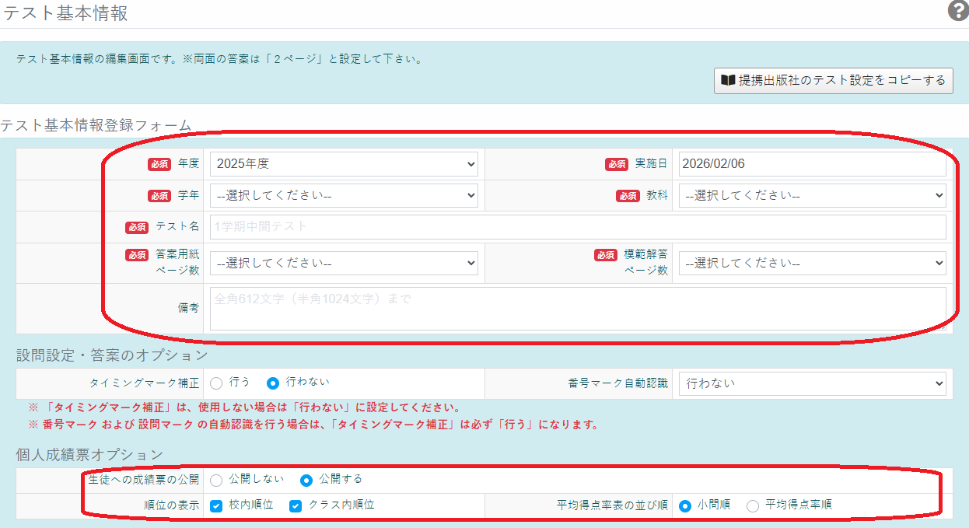Select 公開する radio button

pos(306,480)
